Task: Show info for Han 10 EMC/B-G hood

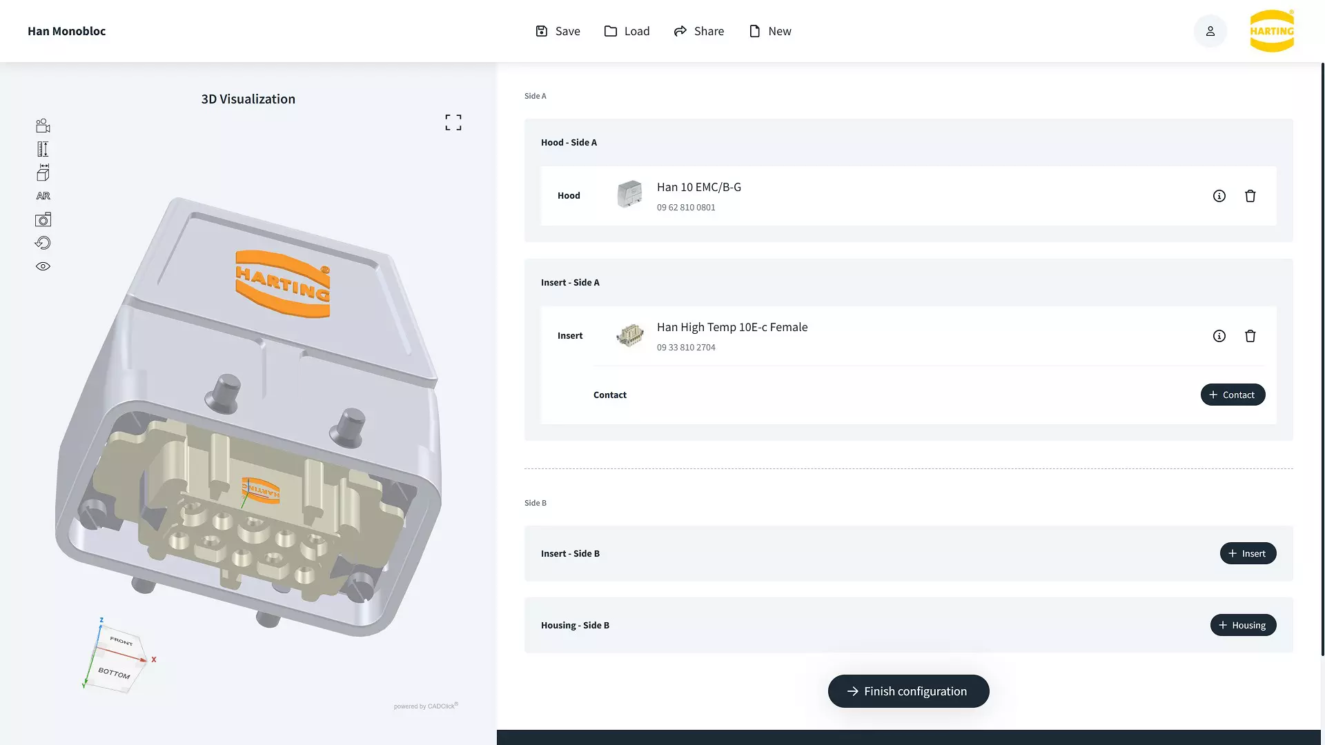Action: [1219, 196]
